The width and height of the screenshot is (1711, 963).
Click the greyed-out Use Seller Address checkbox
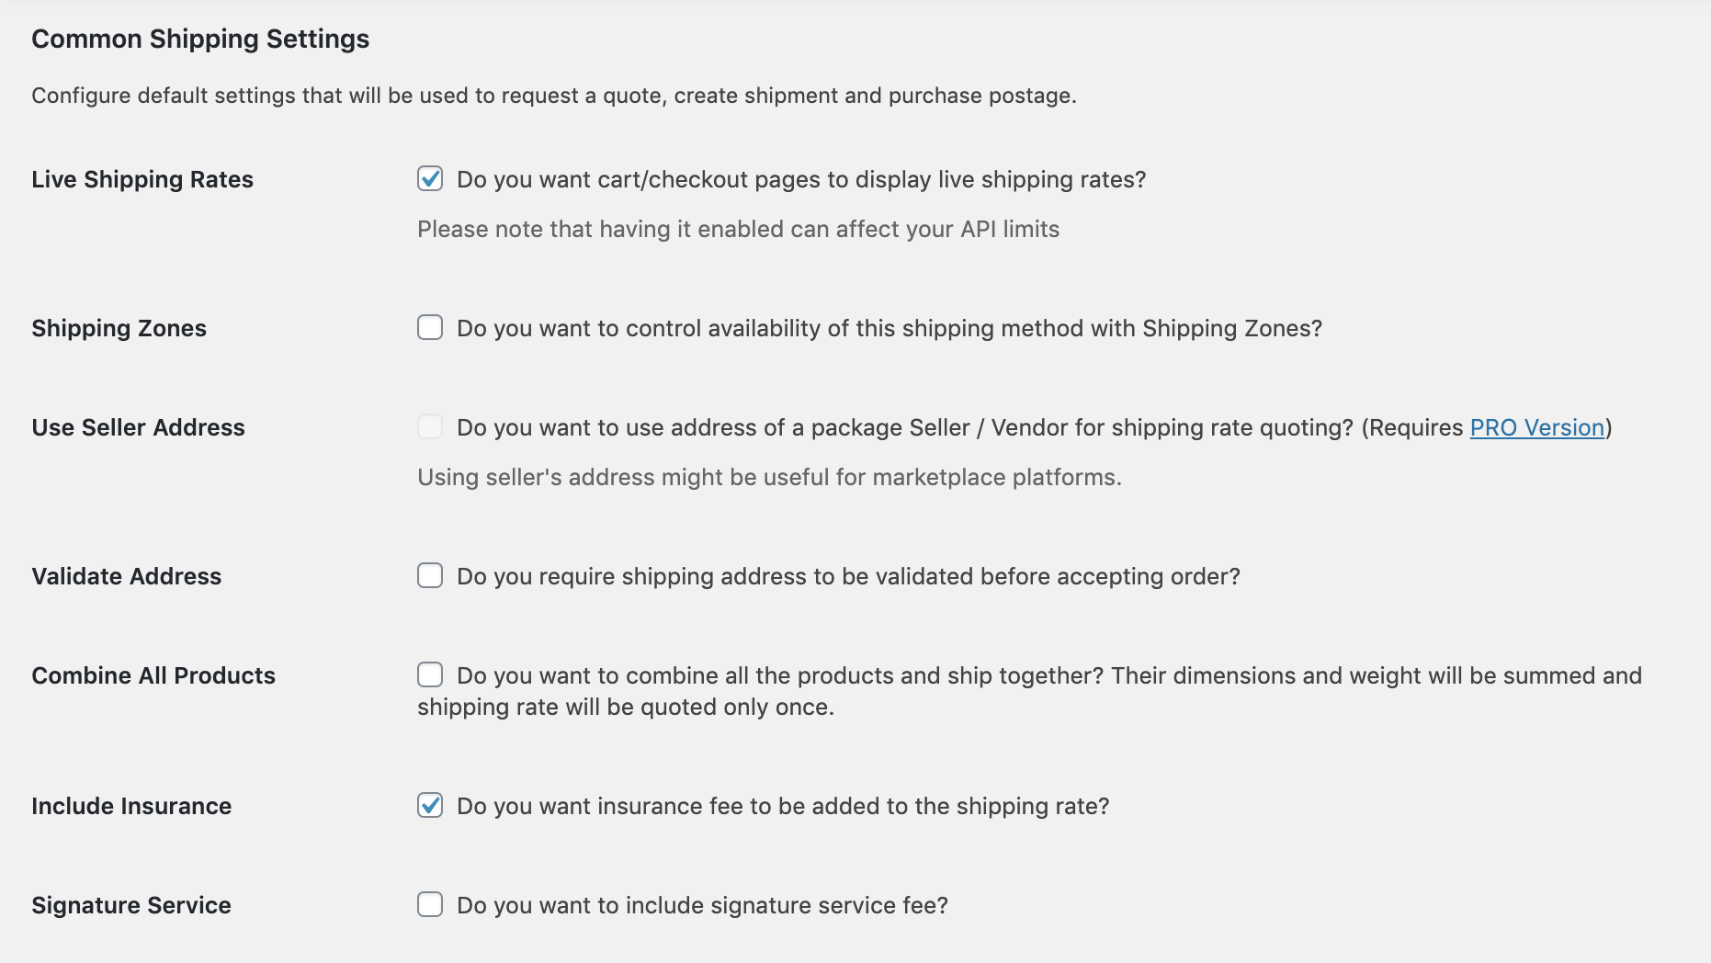point(430,426)
